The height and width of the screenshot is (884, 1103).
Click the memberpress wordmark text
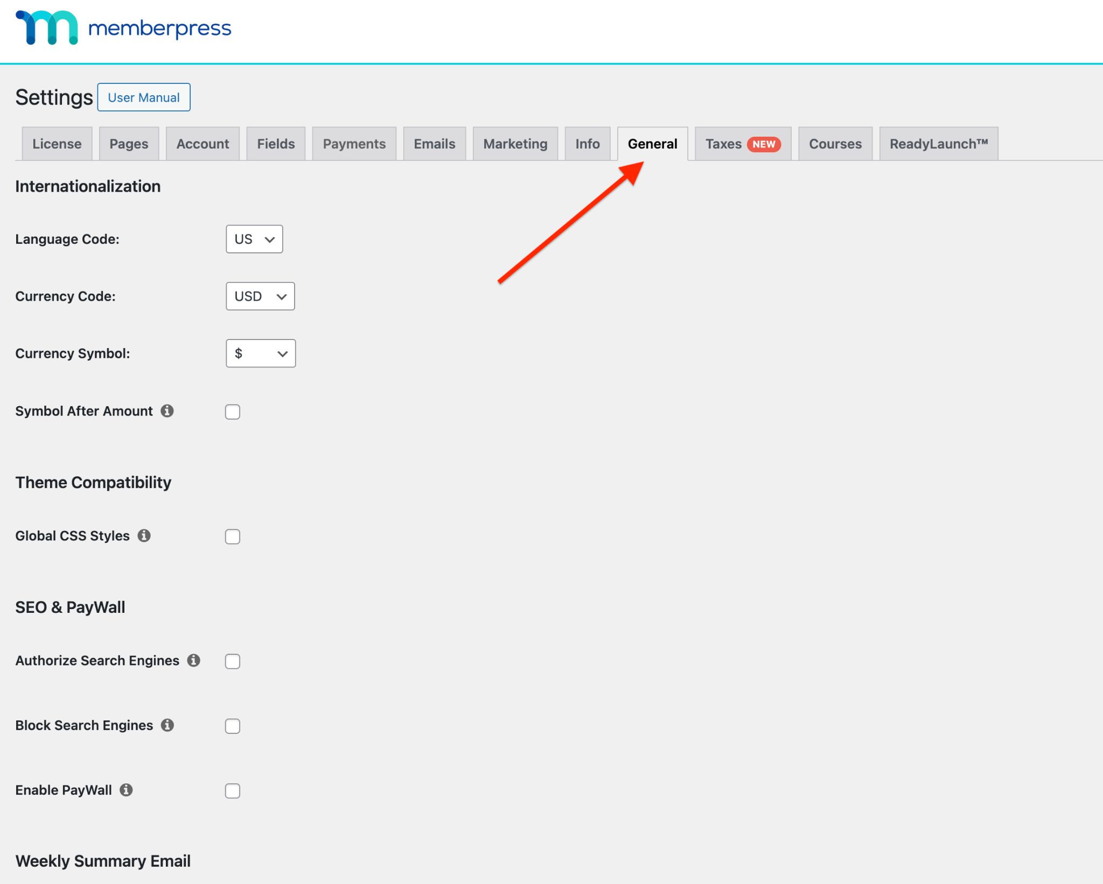click(159, 29)
